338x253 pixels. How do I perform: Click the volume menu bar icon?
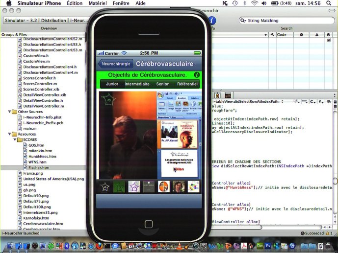pos(264,3)
